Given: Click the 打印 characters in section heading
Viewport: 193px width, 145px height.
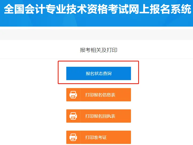Looking at the screenshot, I should (112, 50).
